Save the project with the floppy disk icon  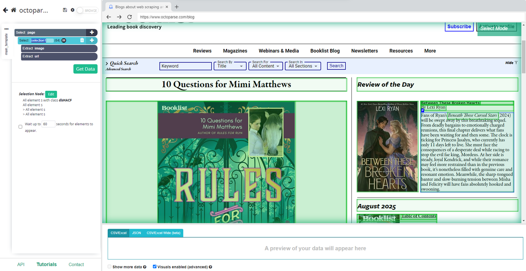[x=65, y=10]
